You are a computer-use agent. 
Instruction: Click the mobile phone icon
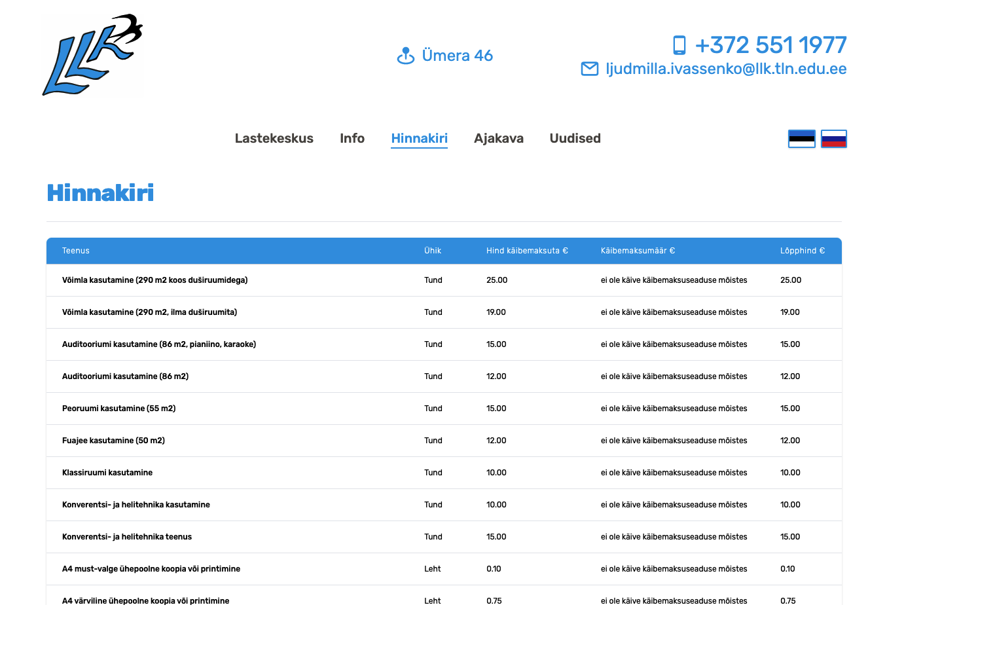coord(679,45)
